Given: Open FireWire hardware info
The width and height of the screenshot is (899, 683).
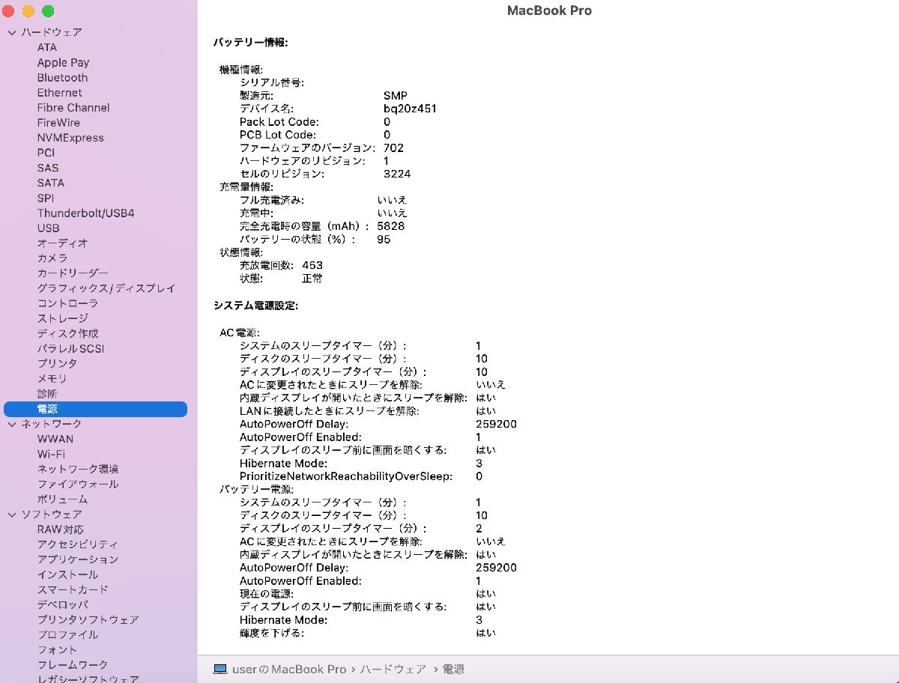Looking at the screenshot, I should click(x=58, y=122).
